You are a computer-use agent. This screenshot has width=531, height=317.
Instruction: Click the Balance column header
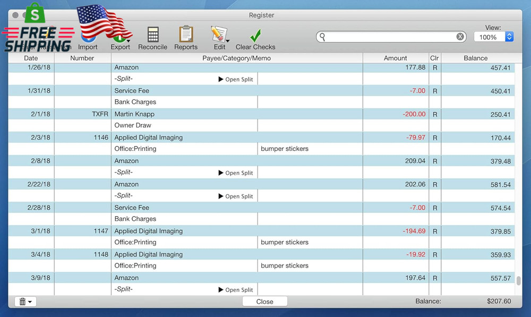475,58
